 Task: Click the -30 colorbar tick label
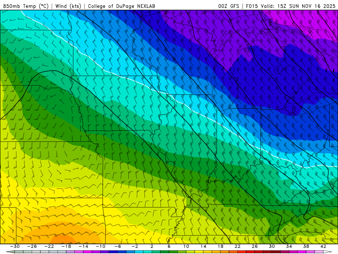point(15,246)
